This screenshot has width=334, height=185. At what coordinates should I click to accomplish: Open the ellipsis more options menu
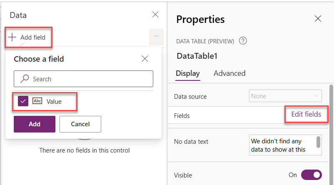click(x=156, y=37)
